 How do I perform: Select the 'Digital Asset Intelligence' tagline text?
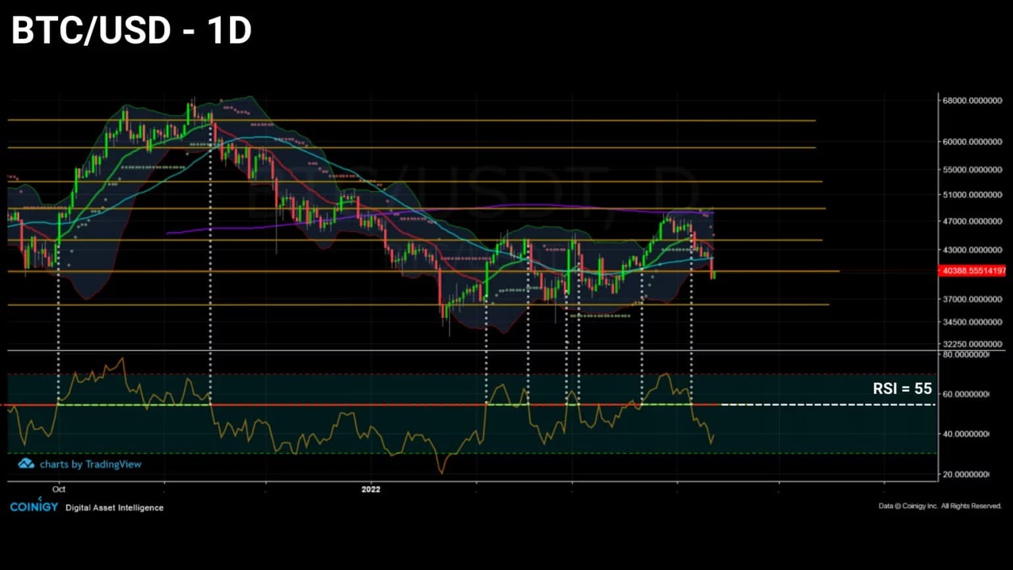115,508
